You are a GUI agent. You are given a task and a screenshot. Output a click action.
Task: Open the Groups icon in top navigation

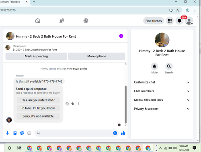(86, 21)
